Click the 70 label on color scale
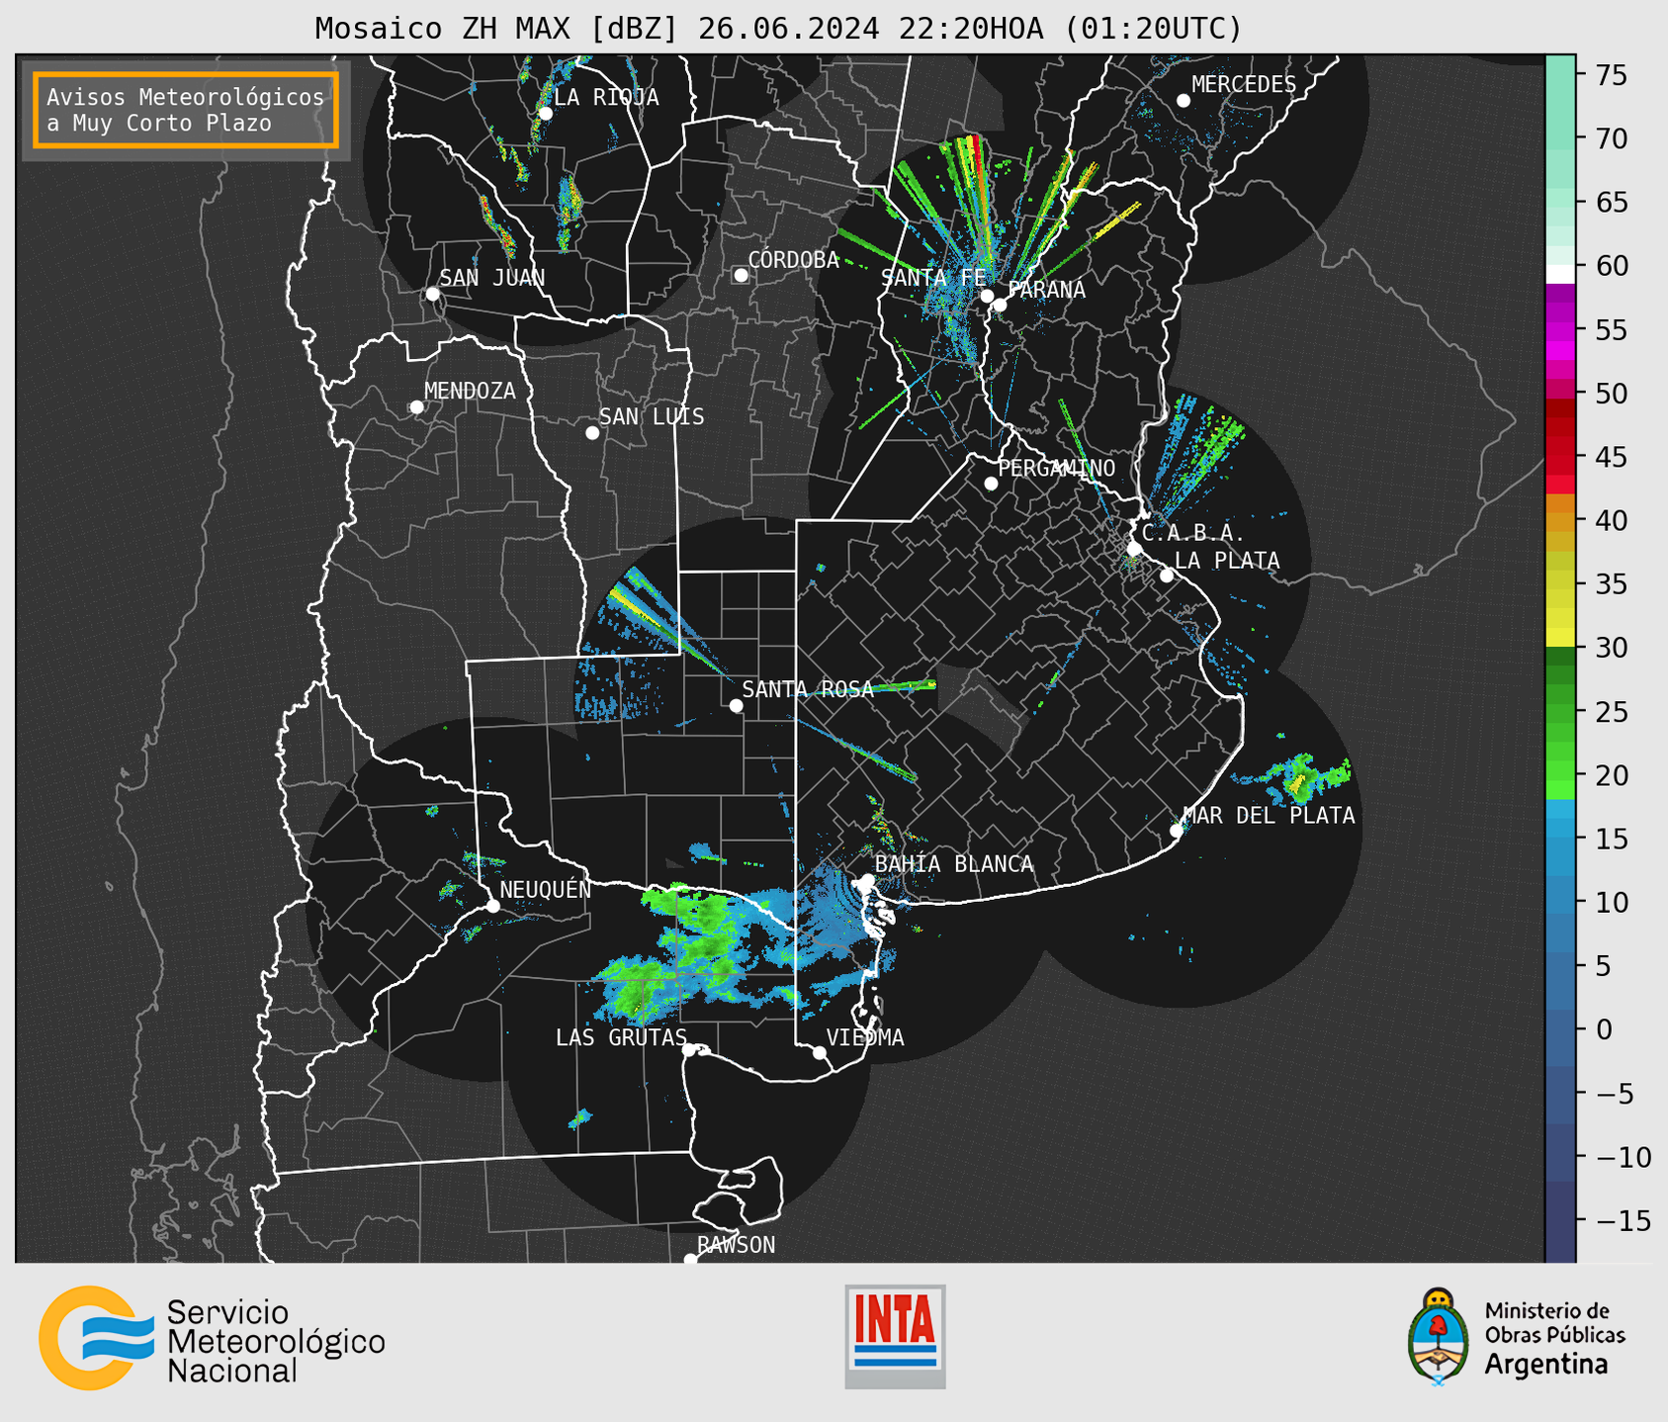 click(x=1611, y=138)
